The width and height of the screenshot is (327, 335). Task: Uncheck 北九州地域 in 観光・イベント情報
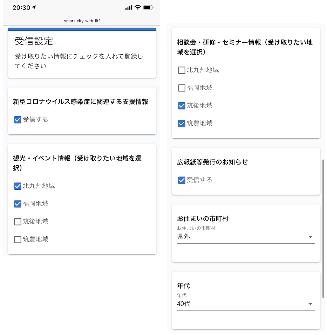(18, 186)
